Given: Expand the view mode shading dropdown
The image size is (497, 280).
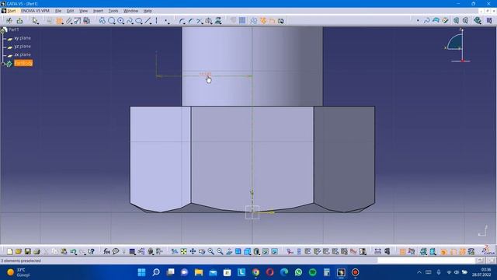Looking at the screenshot, I should 260,254.
